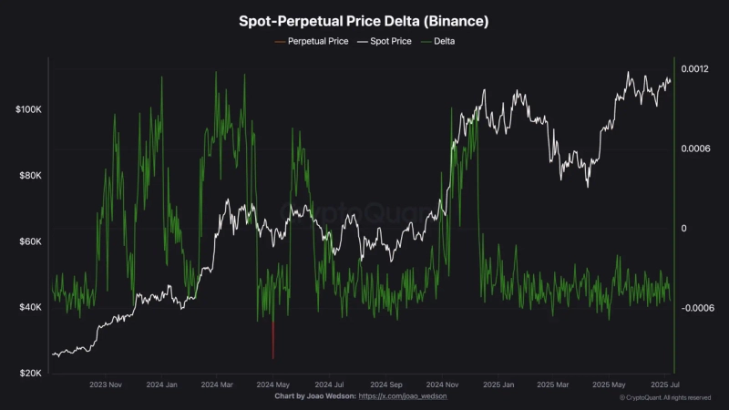Click the CryptoQuant watermark in chart center

click(364, 211)
